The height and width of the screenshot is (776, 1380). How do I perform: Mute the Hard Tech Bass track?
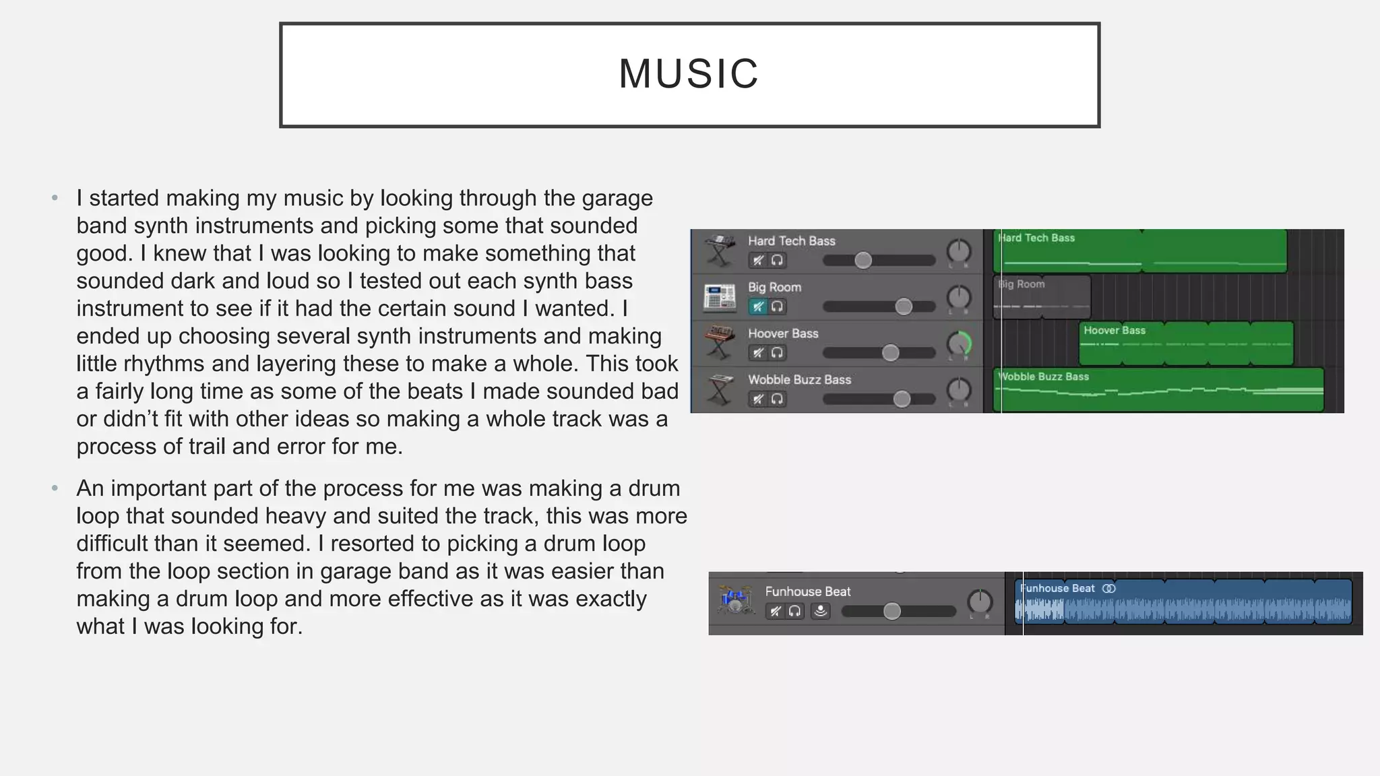tap(758, 260)
